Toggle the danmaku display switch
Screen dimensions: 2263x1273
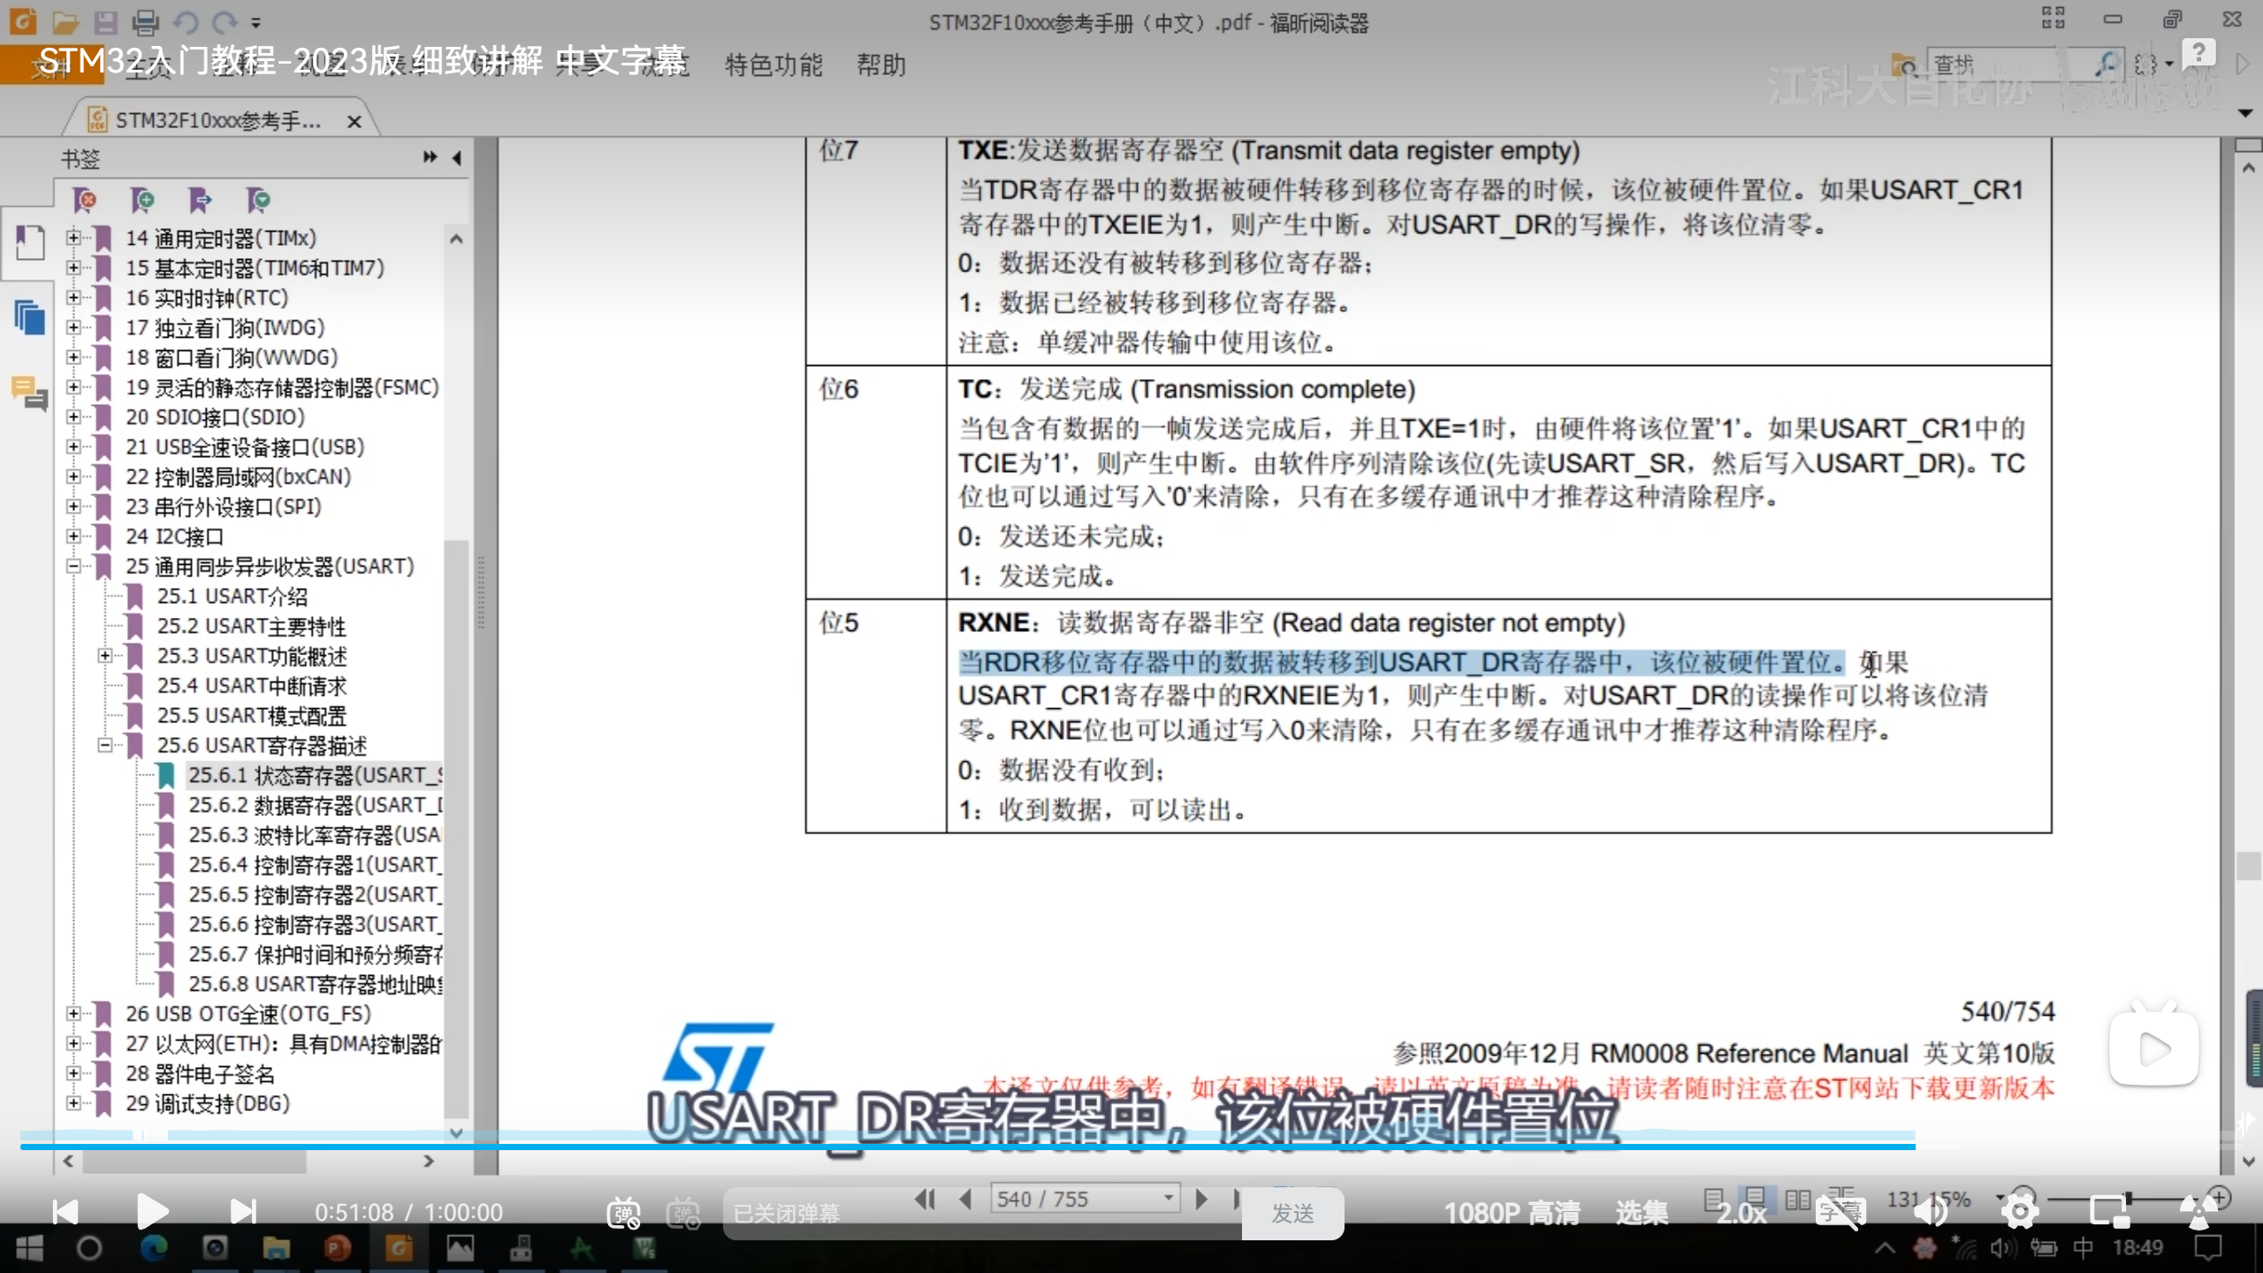click(623, 1213)
